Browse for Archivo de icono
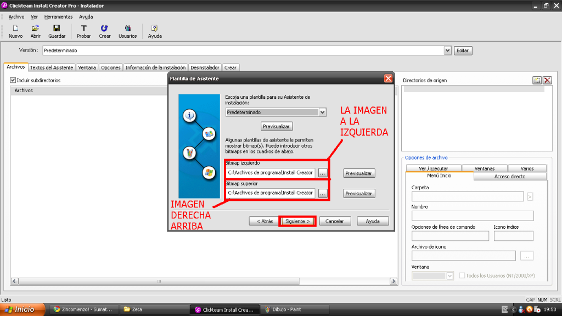 coord(526,256)
